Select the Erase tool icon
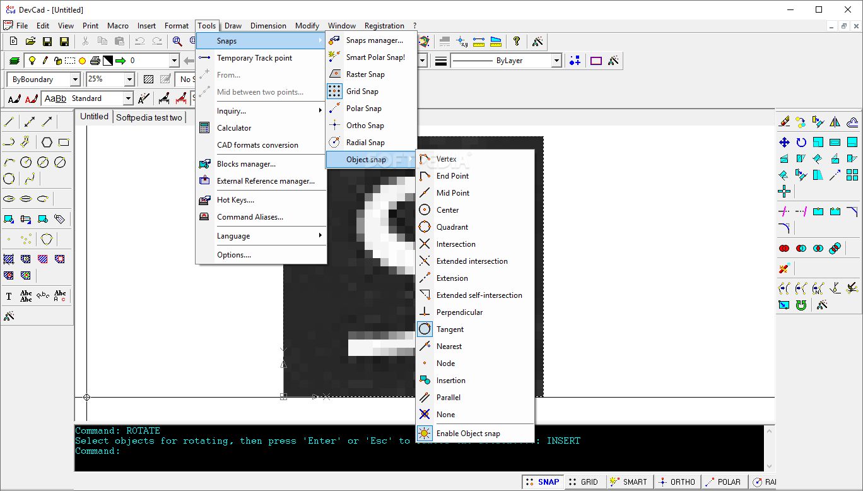863x491 pixels. 784,122
